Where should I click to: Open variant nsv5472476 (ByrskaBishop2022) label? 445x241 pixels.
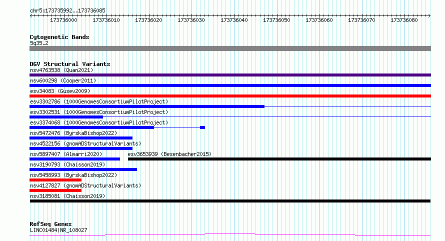pyautogui.click(x=73, y=133)
